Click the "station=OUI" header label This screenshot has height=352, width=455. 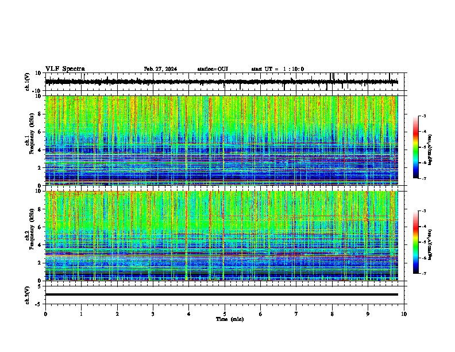coord(213,69)
